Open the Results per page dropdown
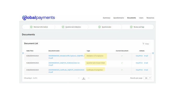This screenshot has width=175, height=98. click(148, 78)
